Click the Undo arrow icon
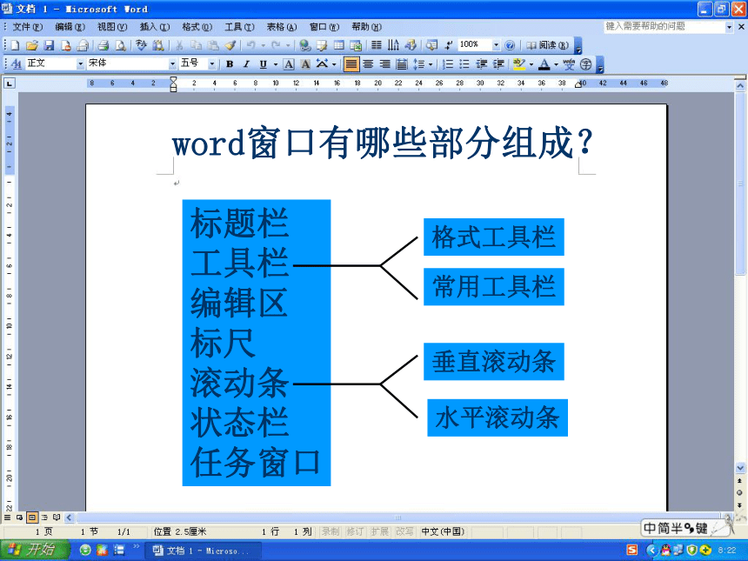The width and height of the screenshot is (748, 561). point(250,45)
